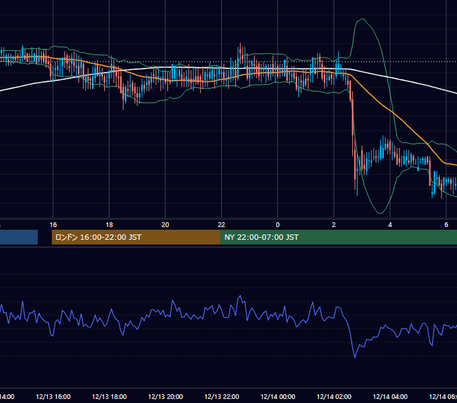Click the 12/13 16:00 date label
The width and height of the screenshot is (457, 403).
[53, 396]
